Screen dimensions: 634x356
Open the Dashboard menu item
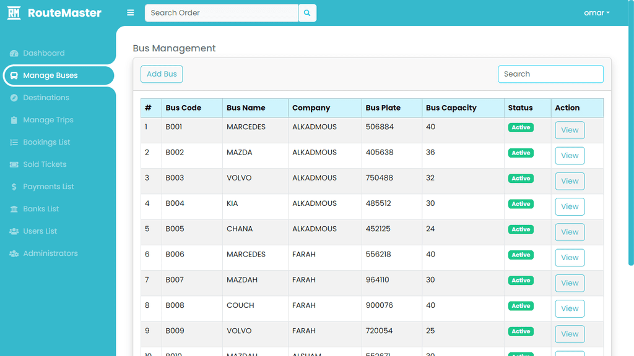coord(44,53)
